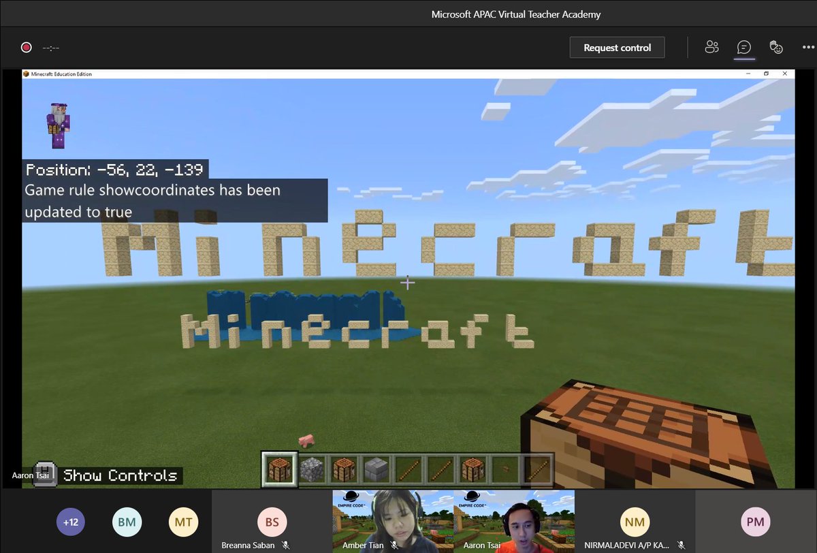Image resolution: width=817 pixels, height=553 pixels.
Task: Select Aaron Tsai's video tile
Action: click(514, 521)
